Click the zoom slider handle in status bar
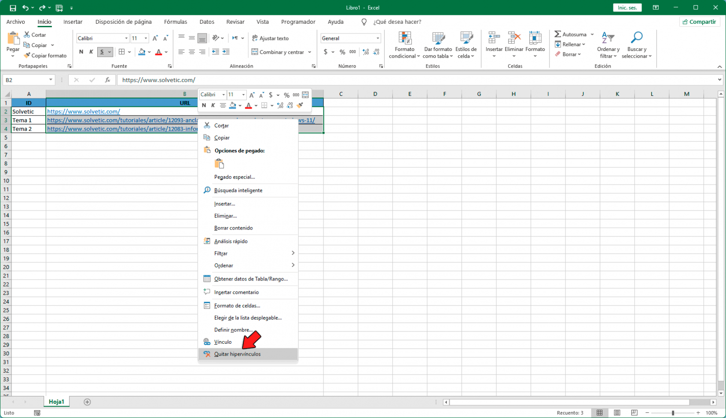 673,413
